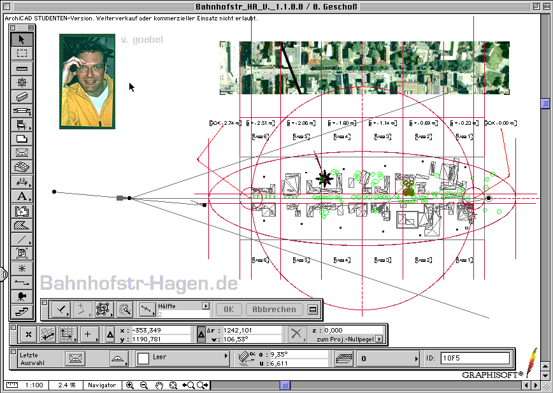Click the hand pan icon
The image size is (553, 393).
click(x=159, y=385)
